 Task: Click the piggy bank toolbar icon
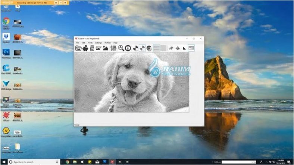point(85,48)
